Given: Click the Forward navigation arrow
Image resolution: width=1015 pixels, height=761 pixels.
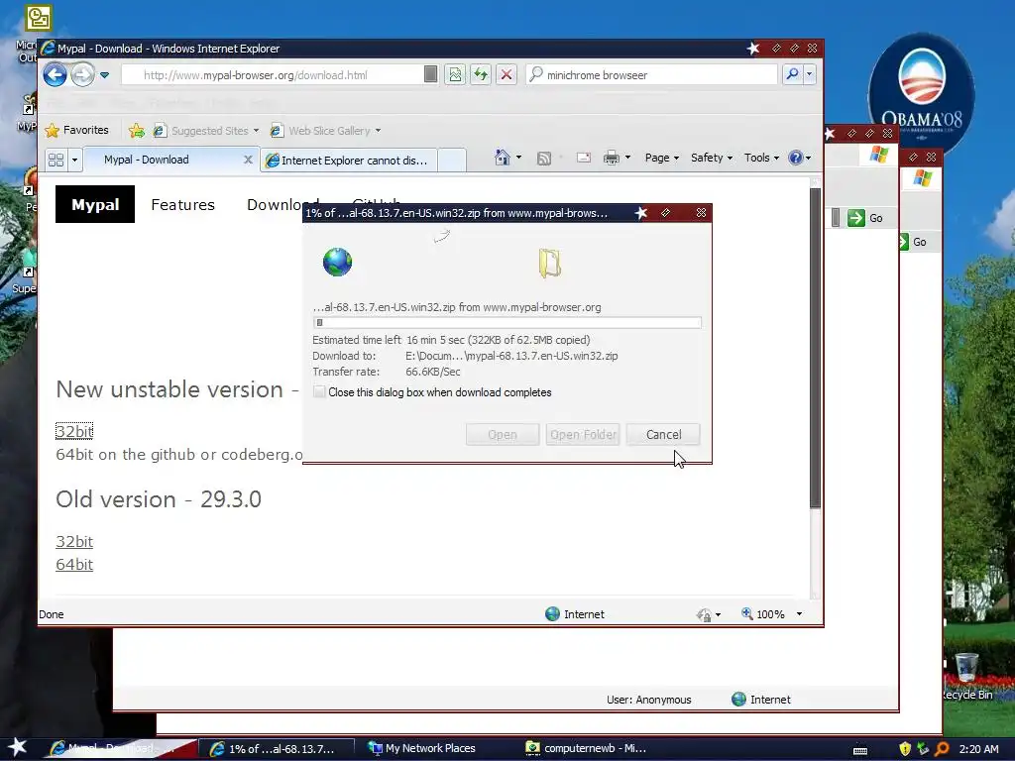Looking at the screenshot, I should 82,75.
